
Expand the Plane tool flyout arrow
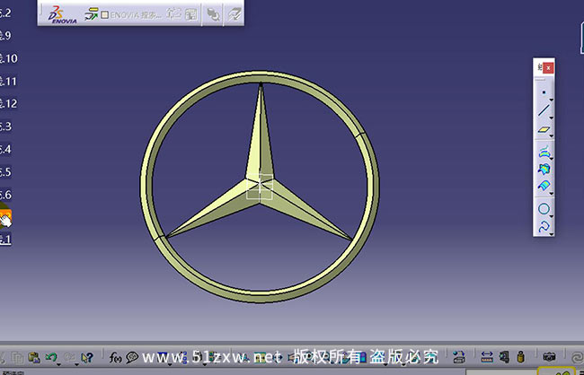pyautogui.click(x=552, y=136)
